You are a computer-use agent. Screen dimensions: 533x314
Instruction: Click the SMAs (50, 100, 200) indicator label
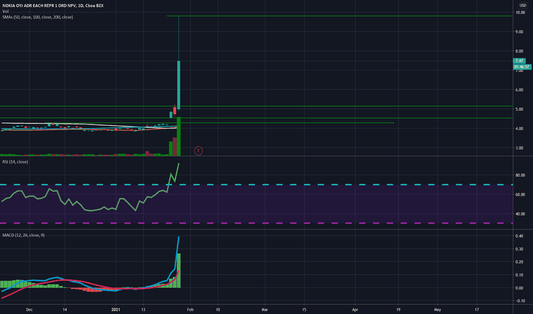click(37, 17)
